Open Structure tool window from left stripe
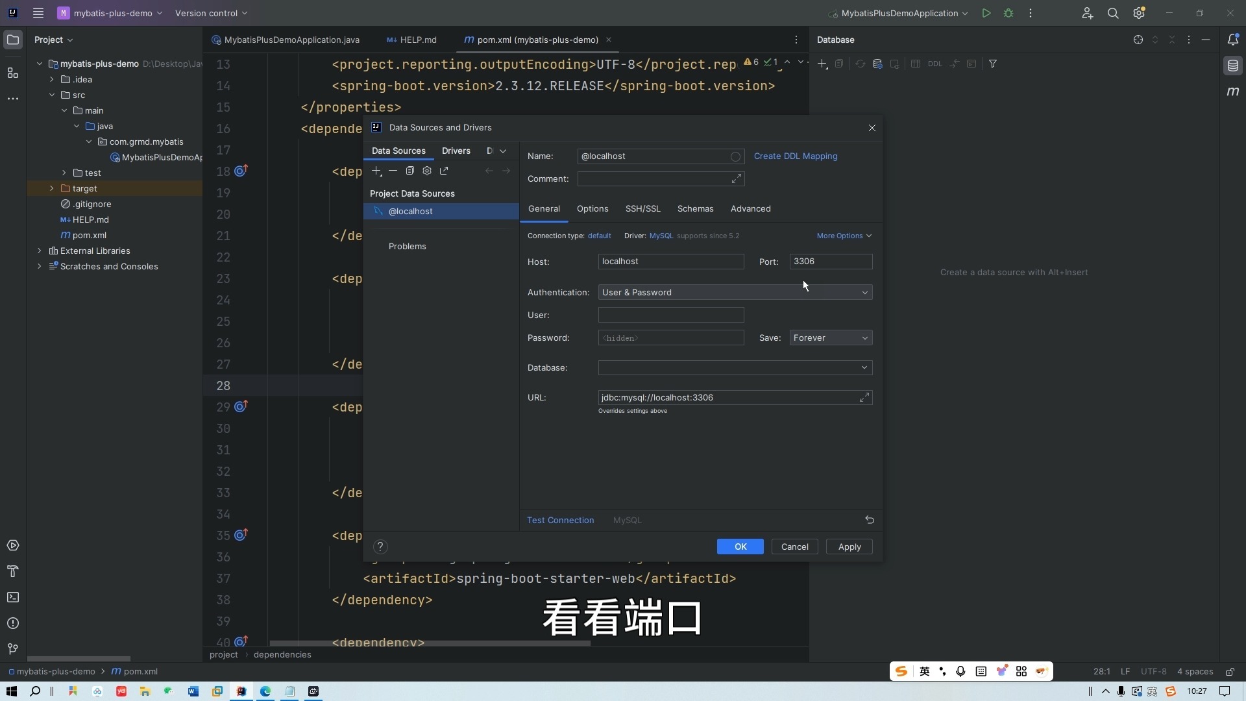 pos(13,73)
